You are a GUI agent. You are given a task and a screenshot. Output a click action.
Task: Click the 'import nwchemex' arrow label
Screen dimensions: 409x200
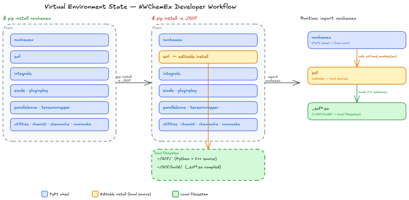[273, 79]
